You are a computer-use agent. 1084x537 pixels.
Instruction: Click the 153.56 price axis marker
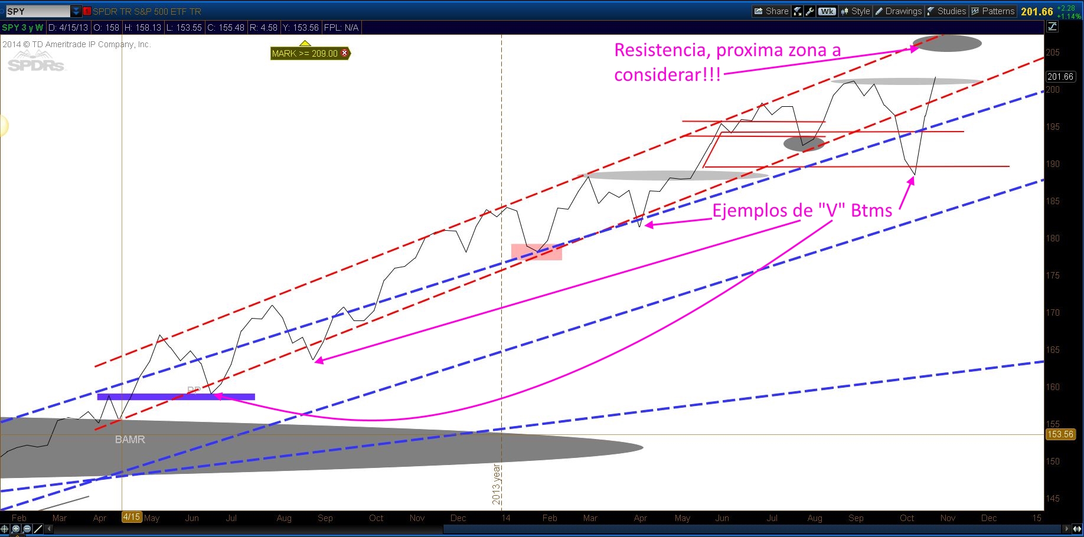click(x=1061, y=434)
